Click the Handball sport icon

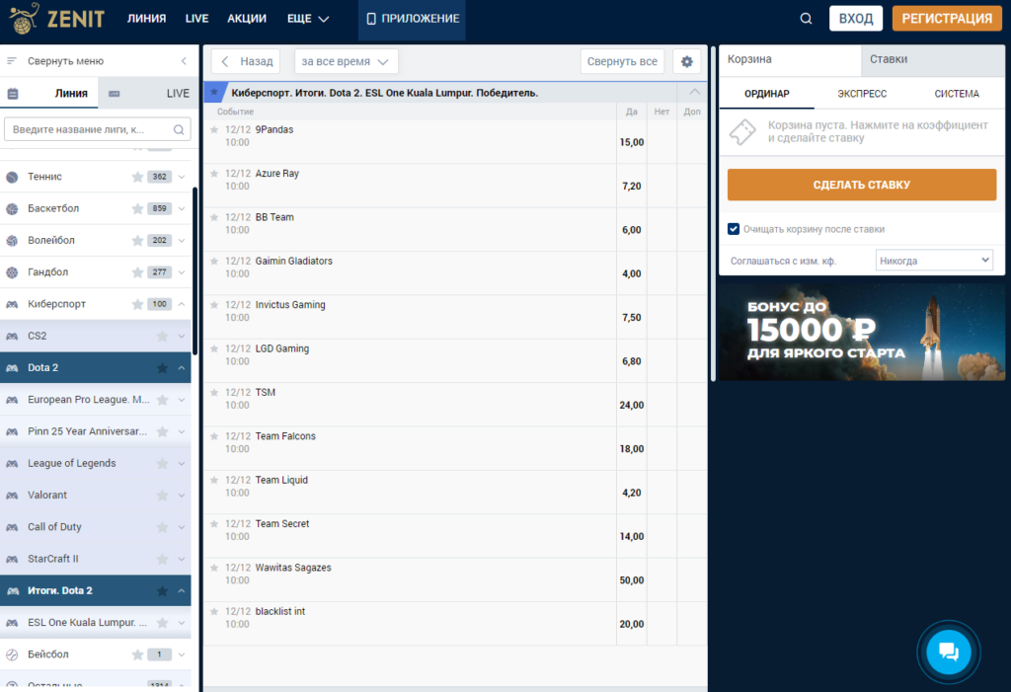pyautogui.click(x=12, y=272)
